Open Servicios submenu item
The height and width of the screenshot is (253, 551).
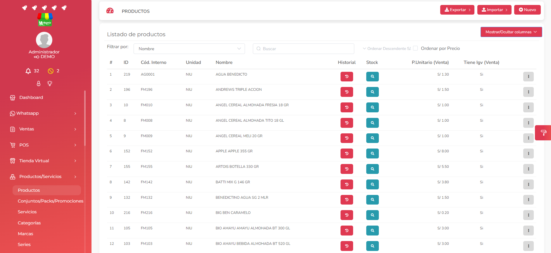tap(27, 212)
